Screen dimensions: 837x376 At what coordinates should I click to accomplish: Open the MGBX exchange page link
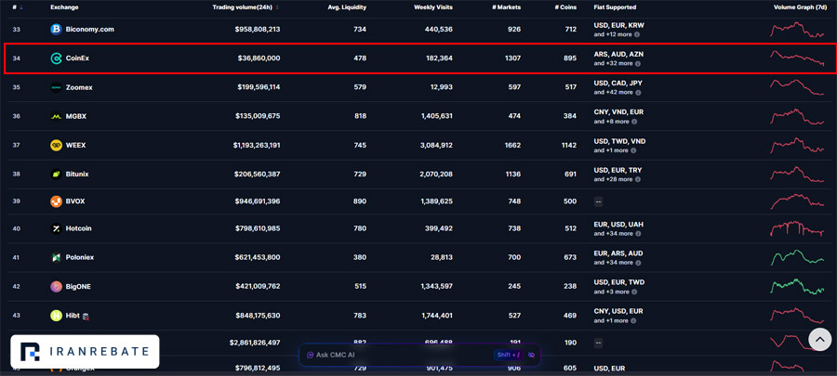[x=76, y=116]
